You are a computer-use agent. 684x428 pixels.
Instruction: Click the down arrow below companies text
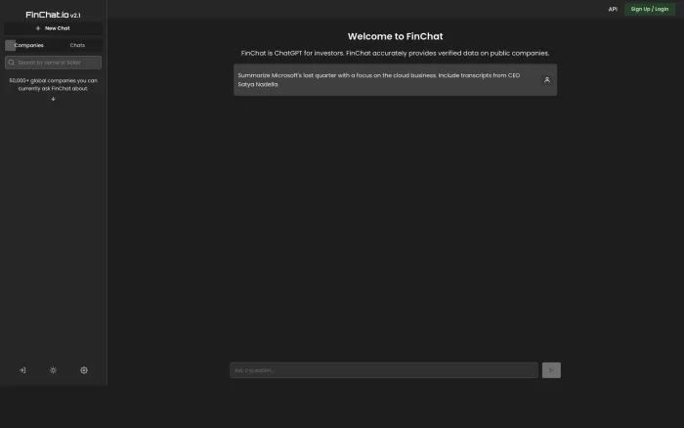[53, 99]
